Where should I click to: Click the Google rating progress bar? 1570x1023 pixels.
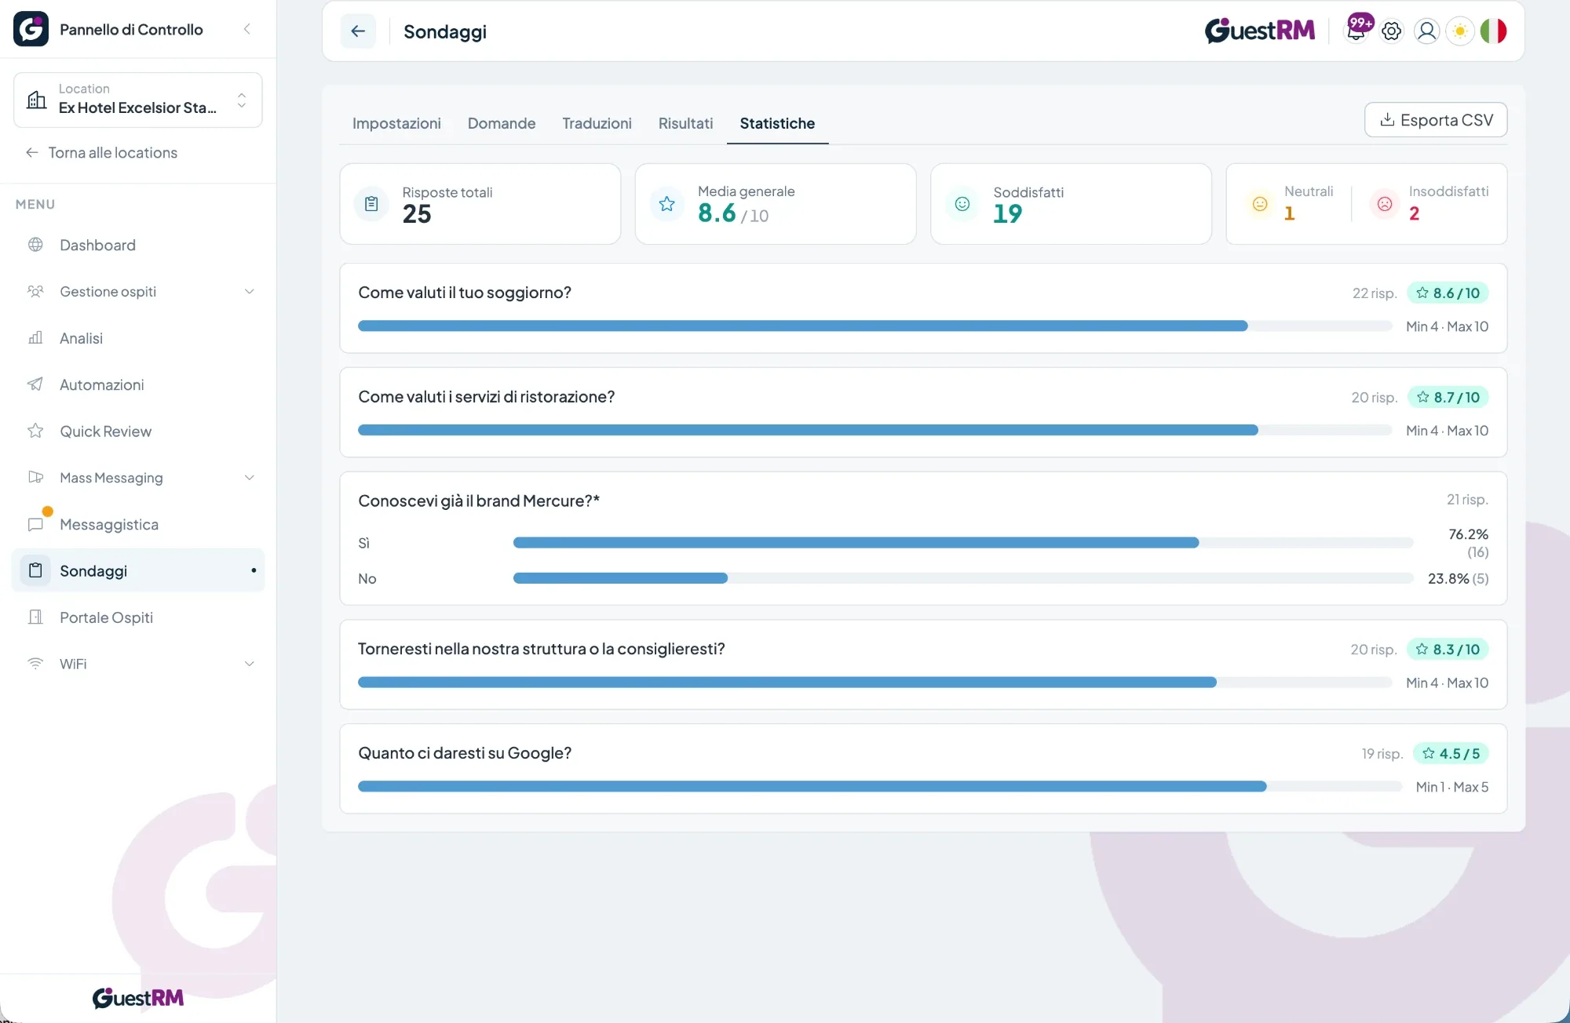(880, 787)
